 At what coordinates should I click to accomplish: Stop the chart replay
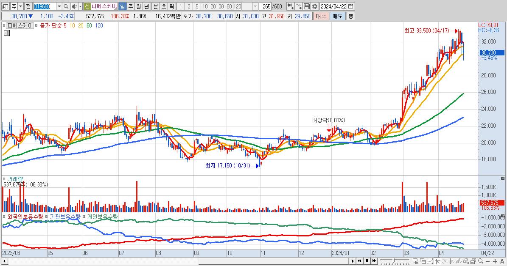click(367, 261)
